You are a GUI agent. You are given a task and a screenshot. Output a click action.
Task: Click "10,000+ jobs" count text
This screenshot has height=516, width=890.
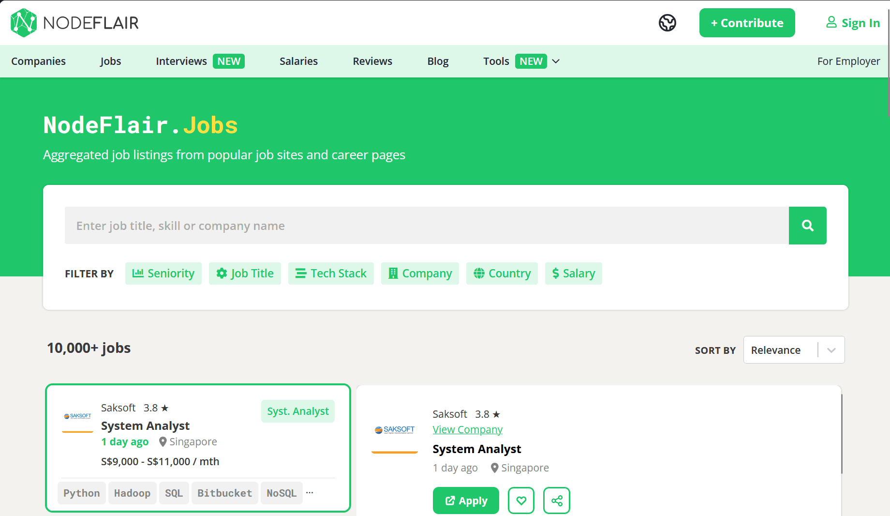click(89, 348)
